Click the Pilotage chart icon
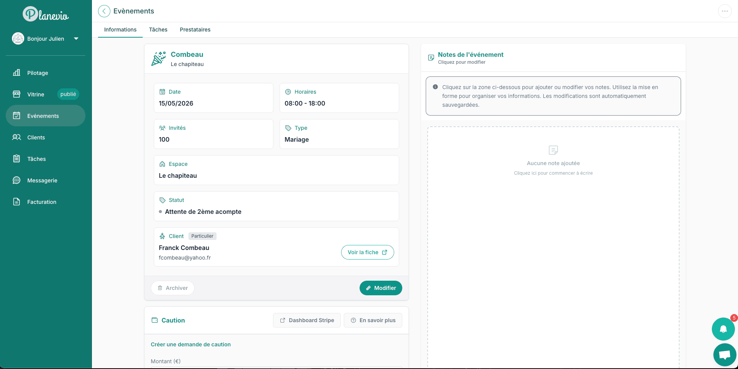 coord(17,73)
